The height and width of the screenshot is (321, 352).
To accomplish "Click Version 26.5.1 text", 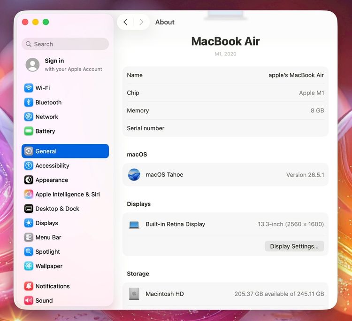I will 305,175.
